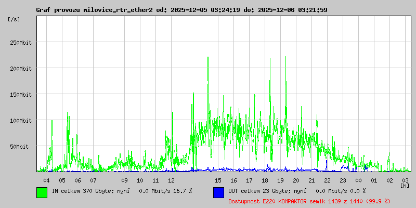Click the graph title text at top

click(181, 10)
